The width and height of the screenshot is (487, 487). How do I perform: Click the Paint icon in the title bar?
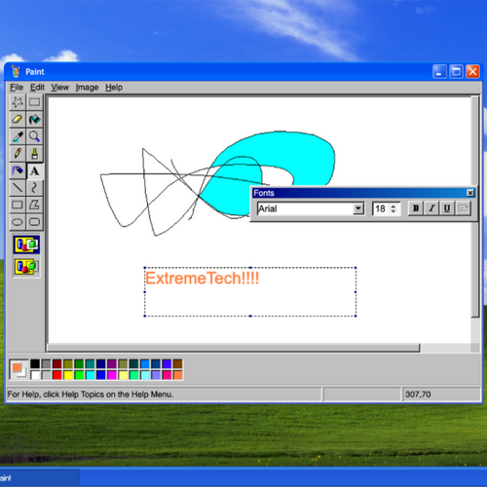(16, 71)
